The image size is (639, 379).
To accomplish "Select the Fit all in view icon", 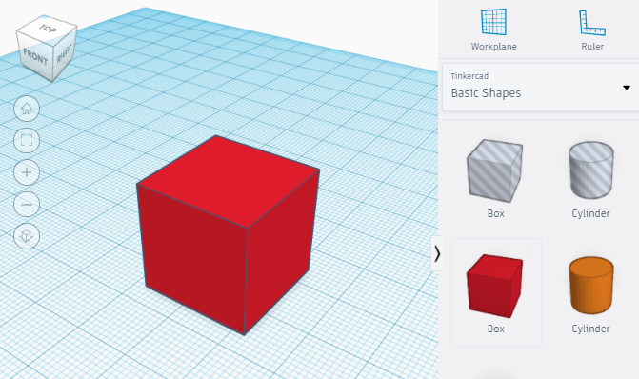I will click(x=27, y=141).
